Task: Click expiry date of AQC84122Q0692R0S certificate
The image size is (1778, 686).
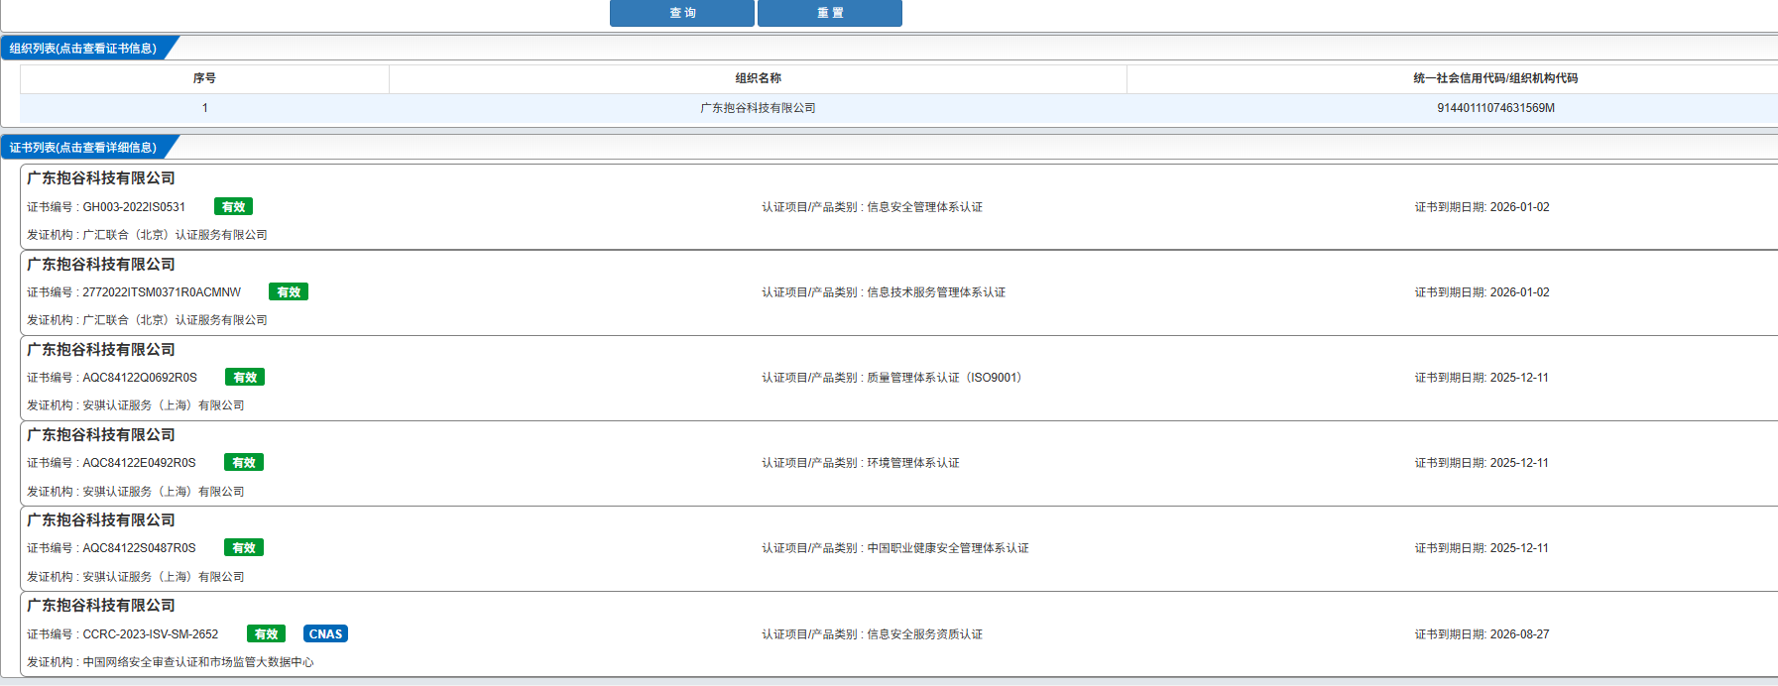Action: (1519, 378)
